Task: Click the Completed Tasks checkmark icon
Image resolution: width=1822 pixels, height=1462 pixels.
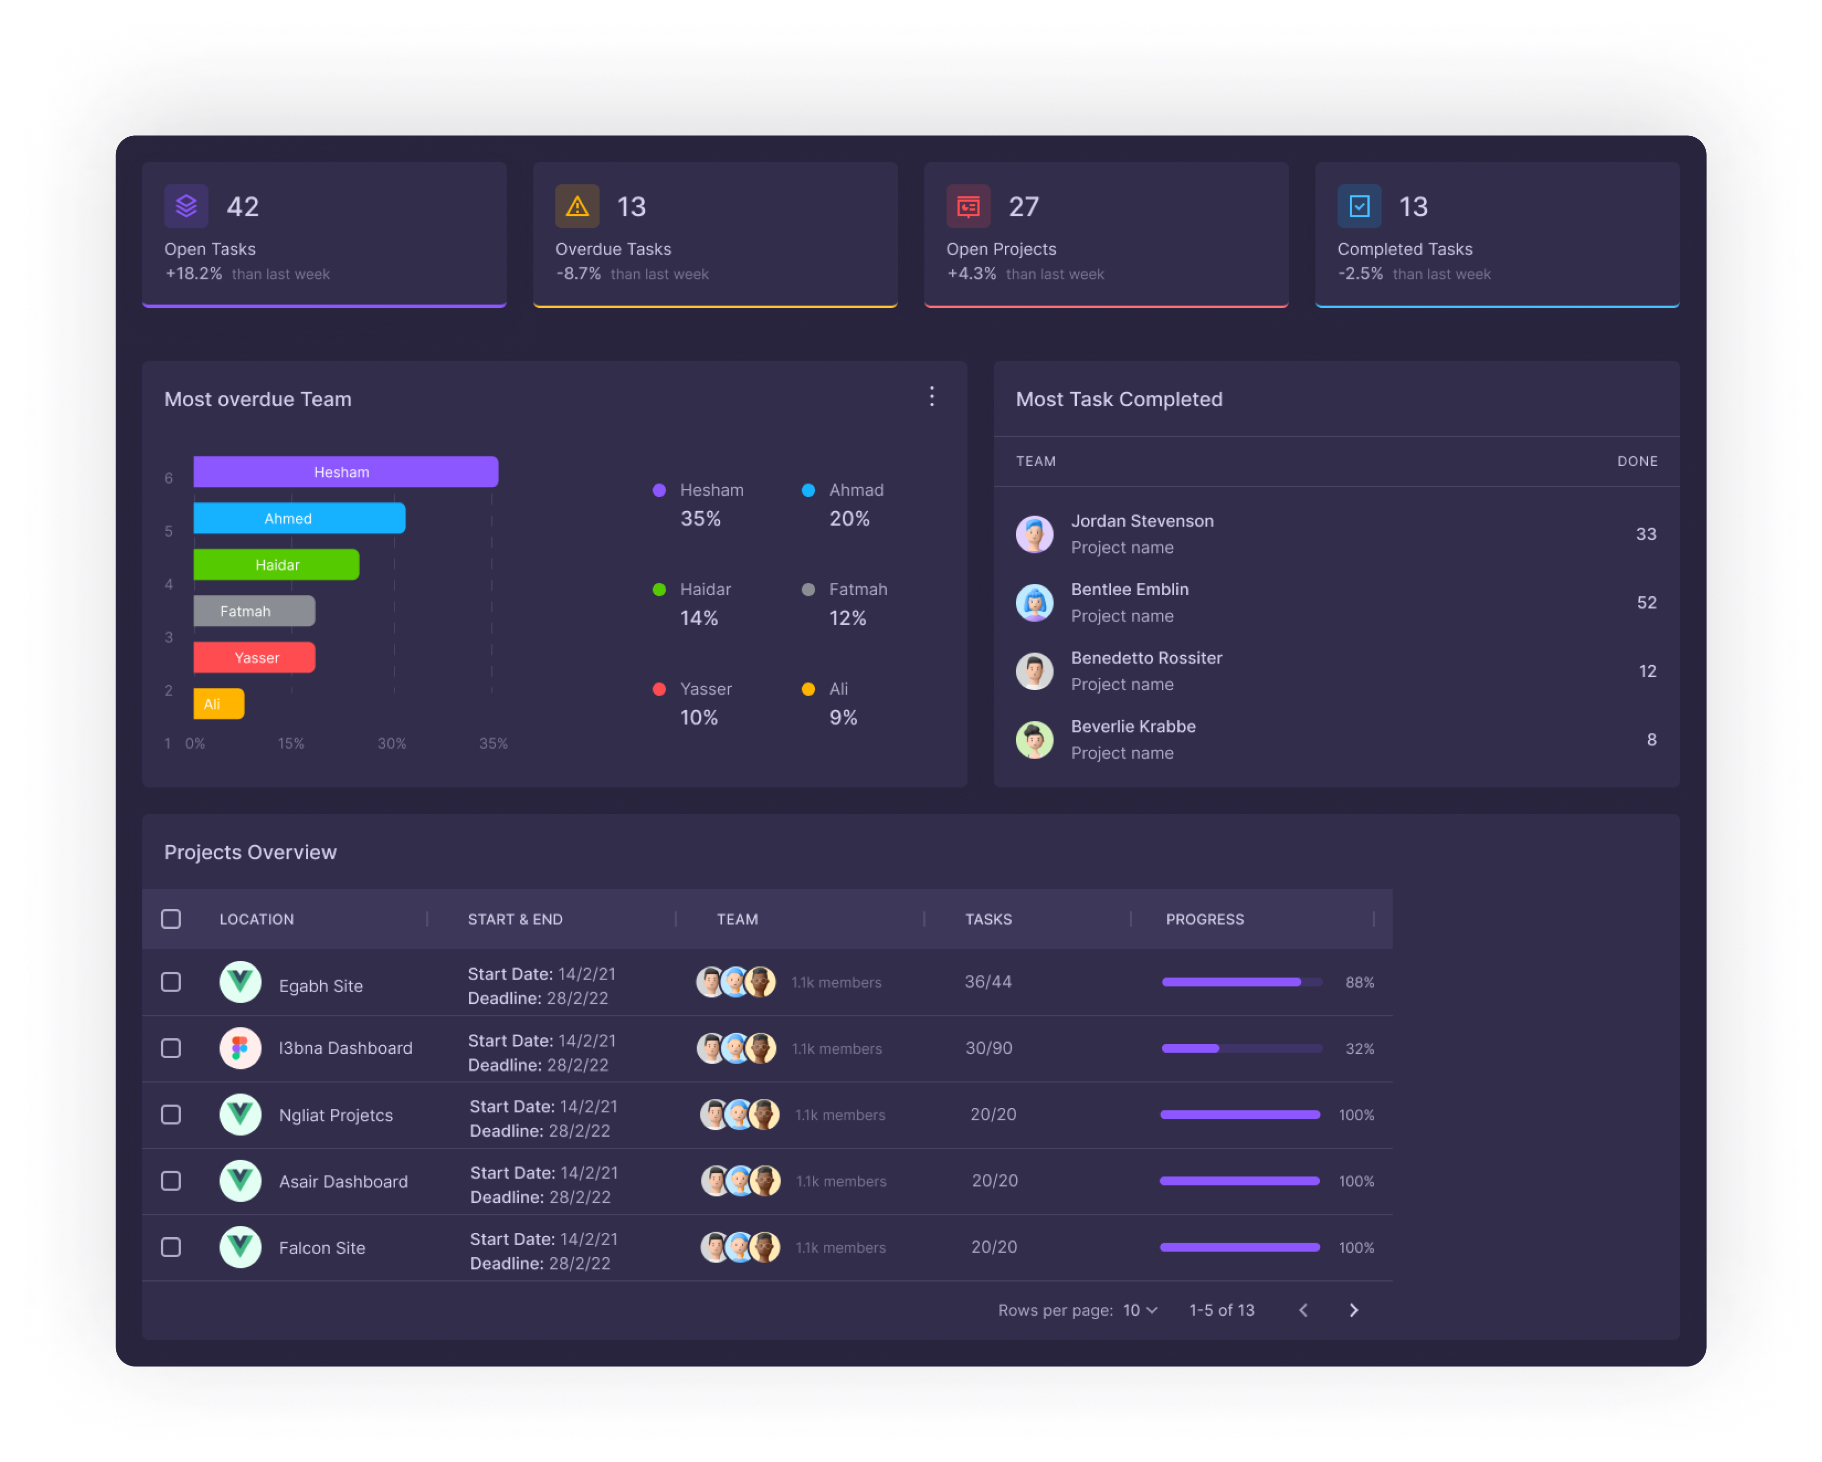Action: 1359,206
